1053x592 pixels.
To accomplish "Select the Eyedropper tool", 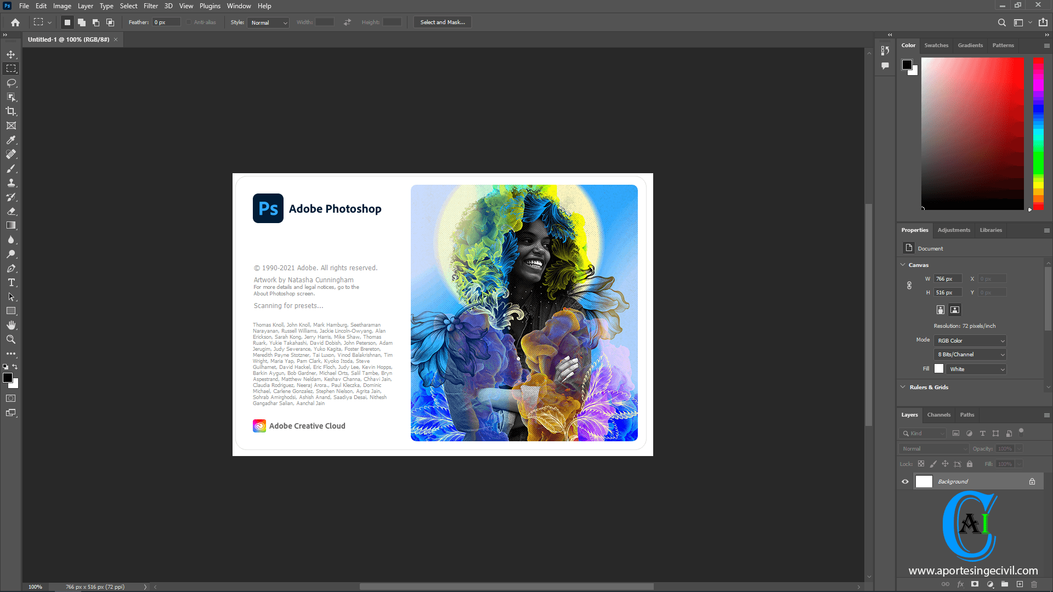I will click(x=11, y=140).
